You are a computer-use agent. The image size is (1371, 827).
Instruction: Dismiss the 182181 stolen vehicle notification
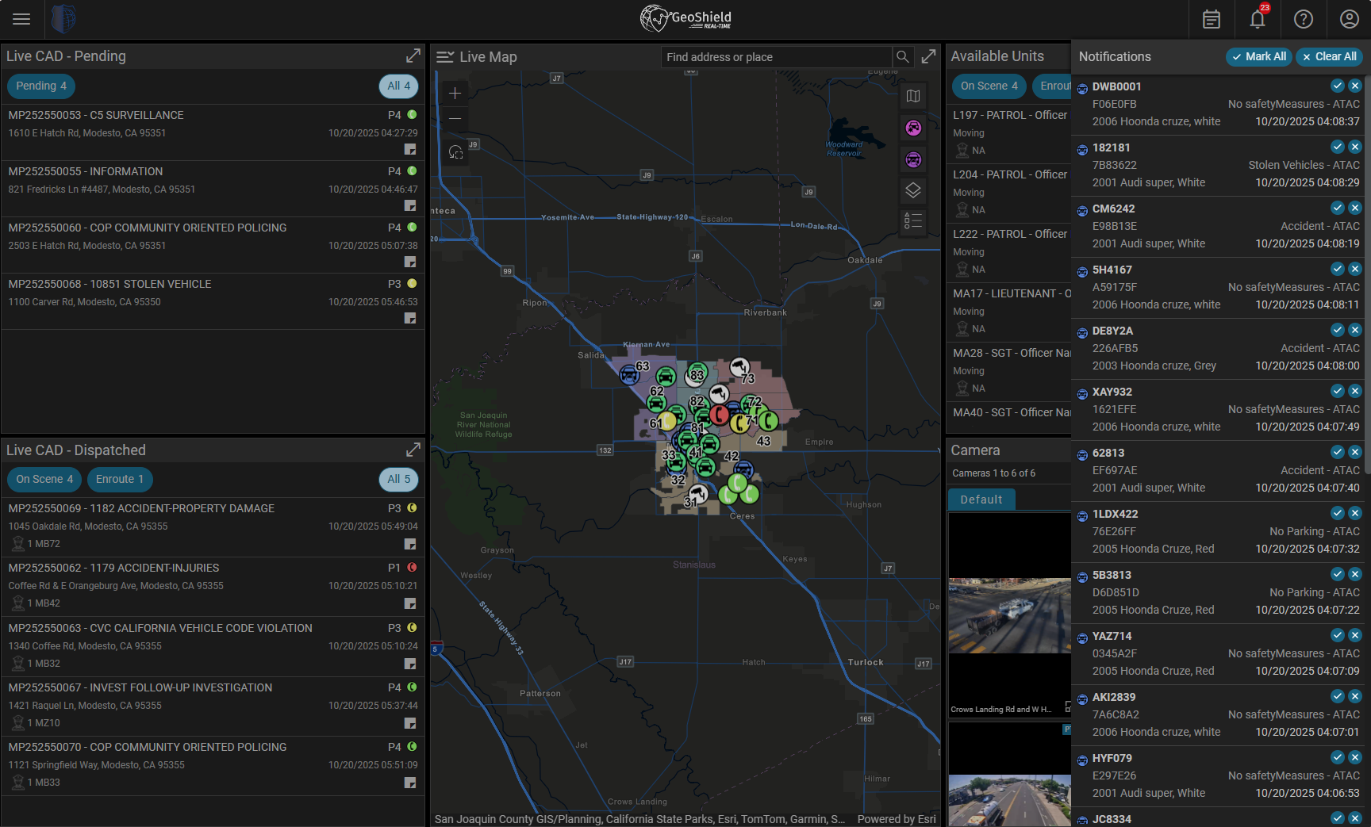coord(1355,147)
